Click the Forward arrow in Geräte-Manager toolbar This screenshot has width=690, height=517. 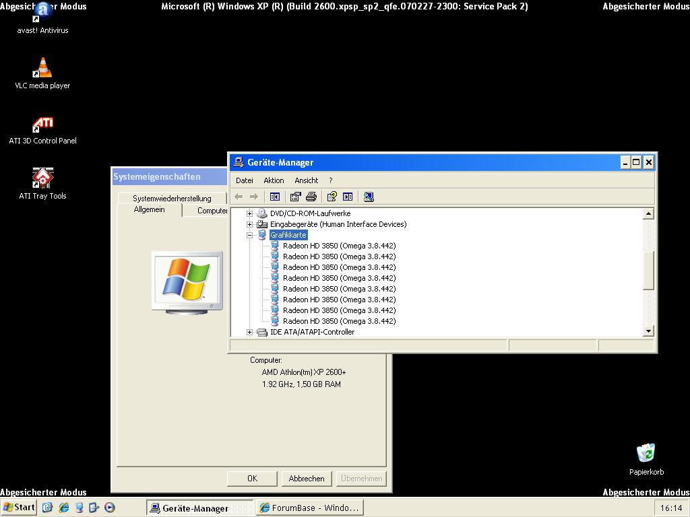pyautogui.click(x=254, y=197)
